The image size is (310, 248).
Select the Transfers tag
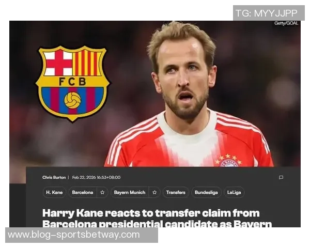click(176, 192)
